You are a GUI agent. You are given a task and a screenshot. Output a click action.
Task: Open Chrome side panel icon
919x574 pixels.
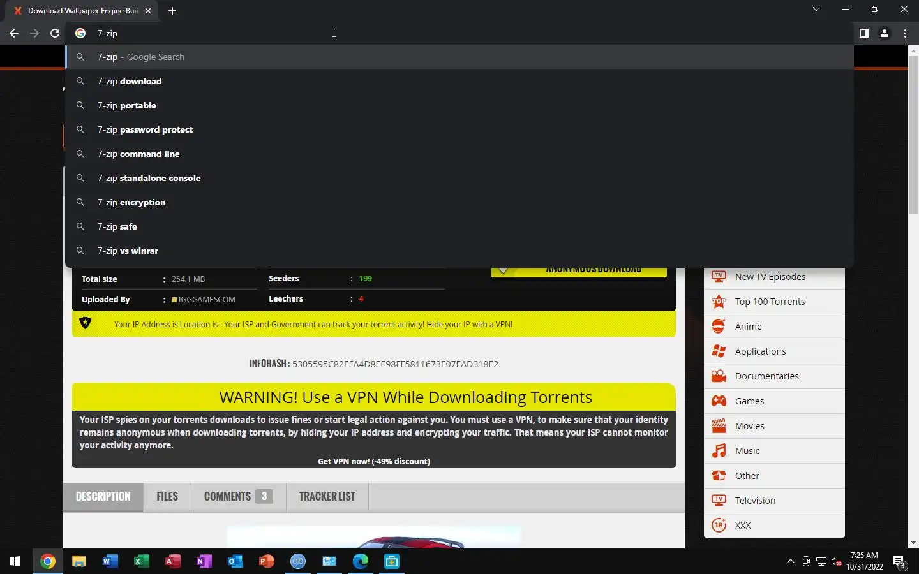click(x=863, y=33)
